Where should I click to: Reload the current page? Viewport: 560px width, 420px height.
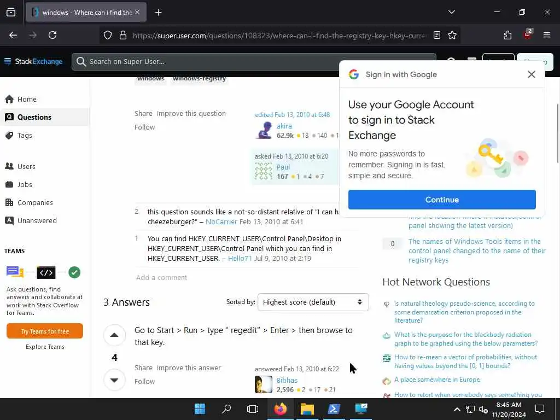click(52, 35)
